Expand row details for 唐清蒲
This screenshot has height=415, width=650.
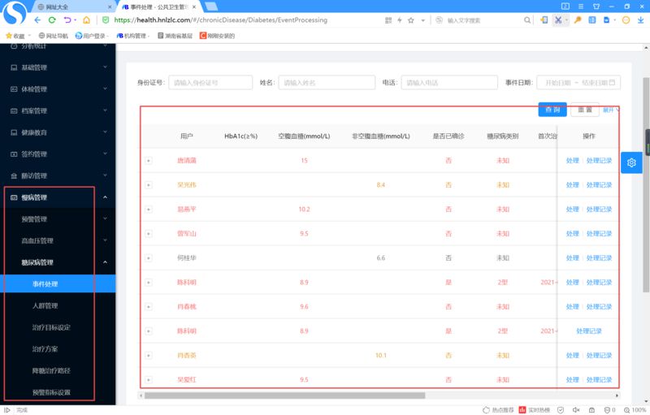pos(149,161)
